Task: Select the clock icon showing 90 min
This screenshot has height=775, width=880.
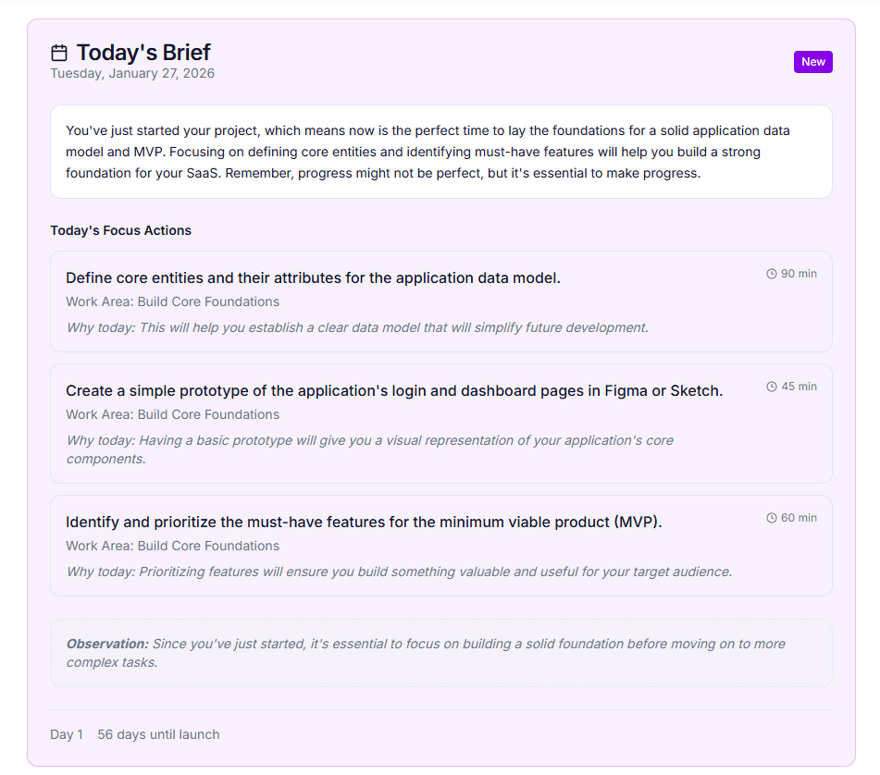Action: (771, 273)
